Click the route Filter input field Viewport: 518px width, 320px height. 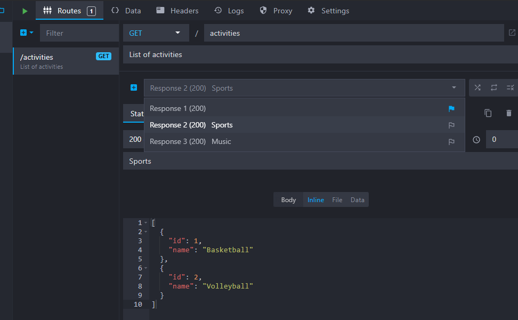tap(79, 33)
